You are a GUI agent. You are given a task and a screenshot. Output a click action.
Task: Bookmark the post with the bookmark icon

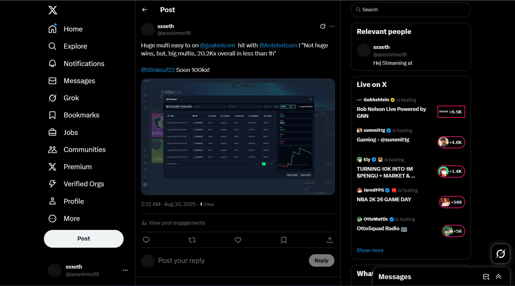(x=284, y=240)
